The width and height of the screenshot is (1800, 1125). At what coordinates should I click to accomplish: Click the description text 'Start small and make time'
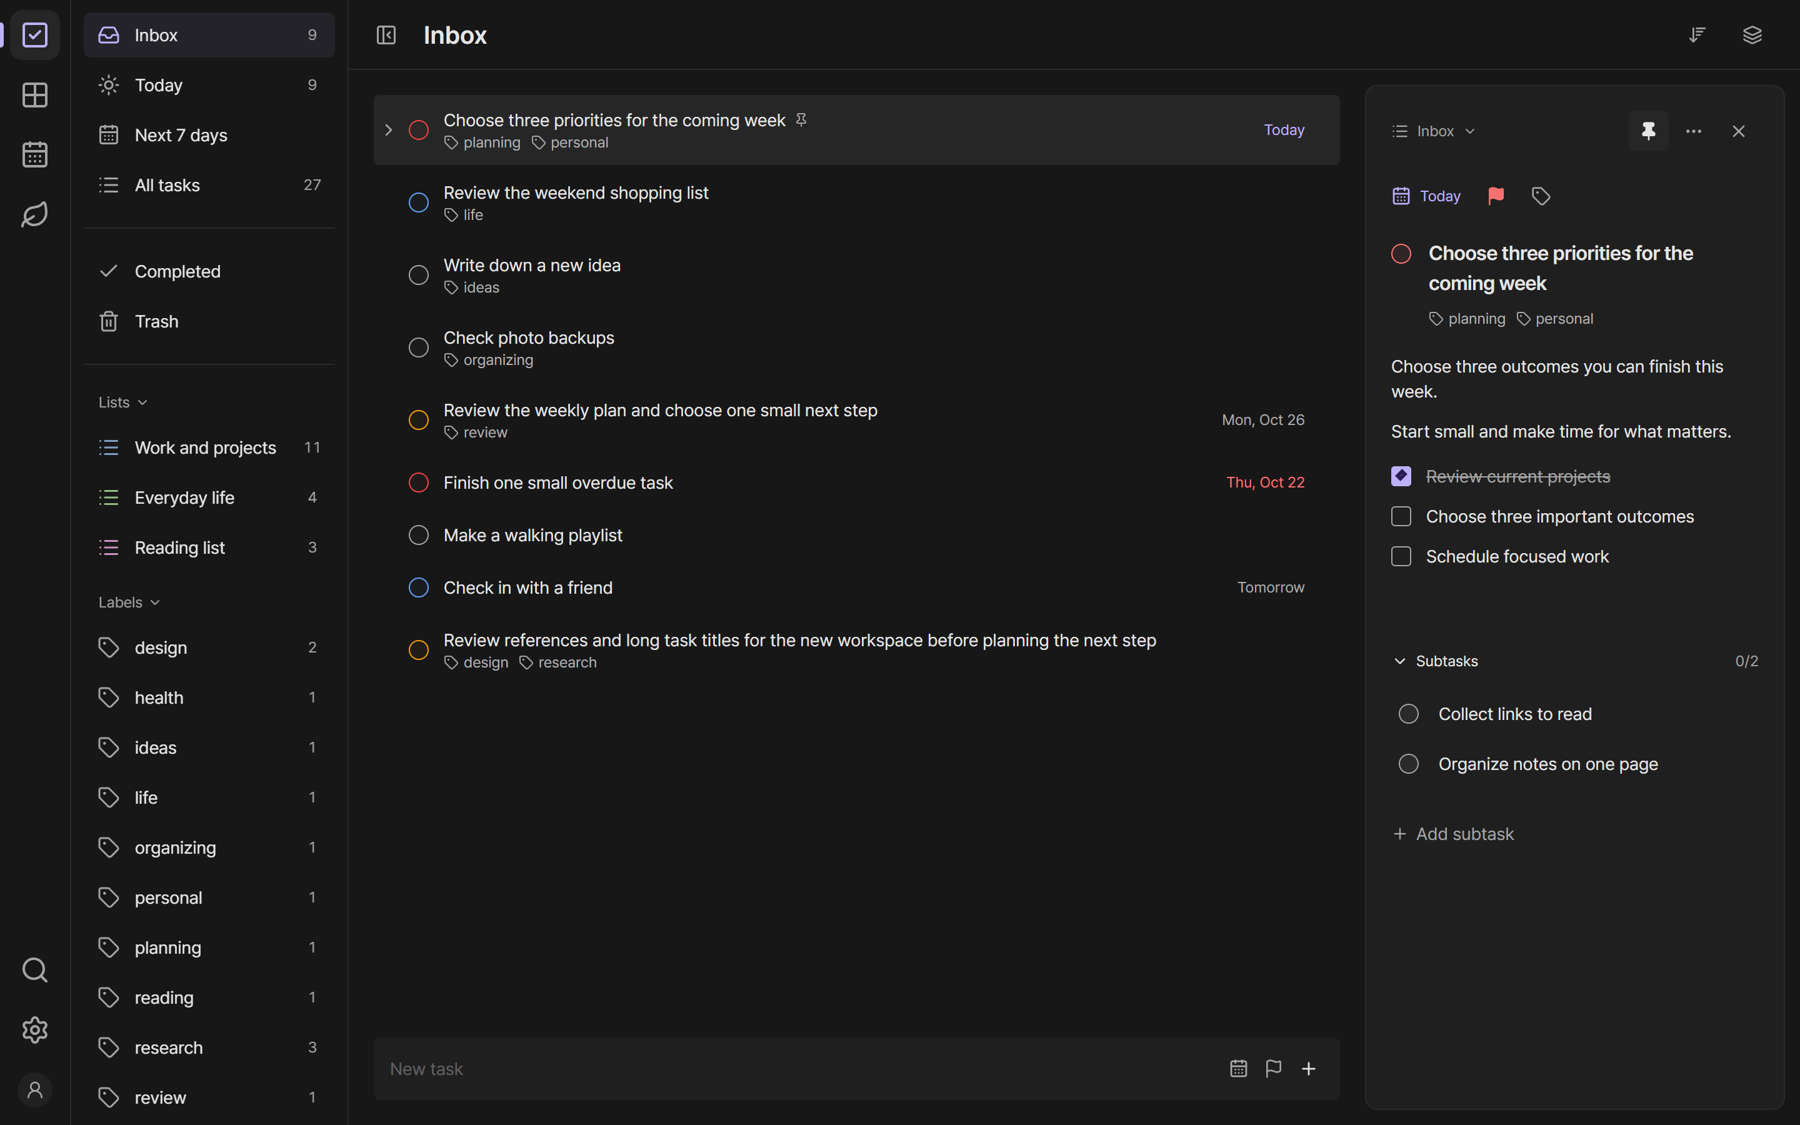pos(1561,431)
